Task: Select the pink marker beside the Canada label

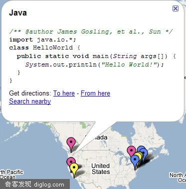Action: click(71, 142)
